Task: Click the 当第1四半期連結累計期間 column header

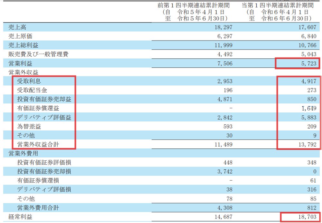Action: 278,5
